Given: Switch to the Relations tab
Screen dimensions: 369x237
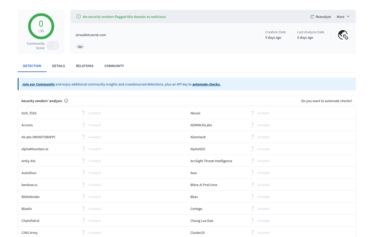Looking at the screenshot, I should [85, 66].
